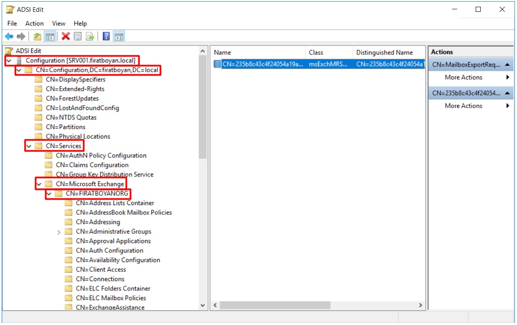Select CN=ELC Mailbox Policies in tree
The width and height of the screenshot is (517, 325).
pyautogui.click(x=111, y=298)
